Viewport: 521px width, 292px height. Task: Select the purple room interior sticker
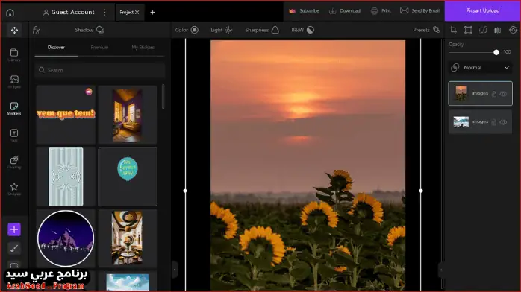[x=128, y=115]
